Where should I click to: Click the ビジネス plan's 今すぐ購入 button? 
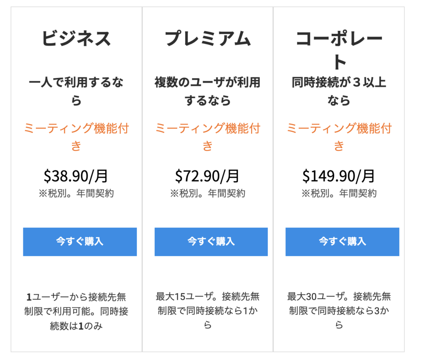(80, 242)
